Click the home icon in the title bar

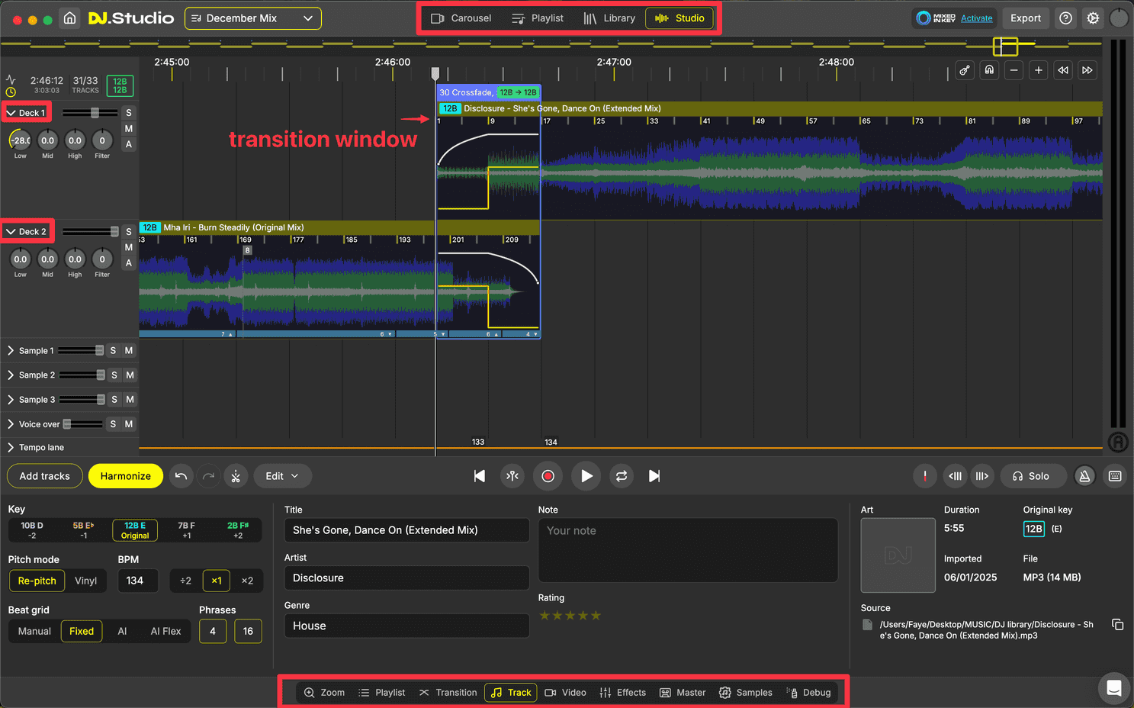(69, 18)
